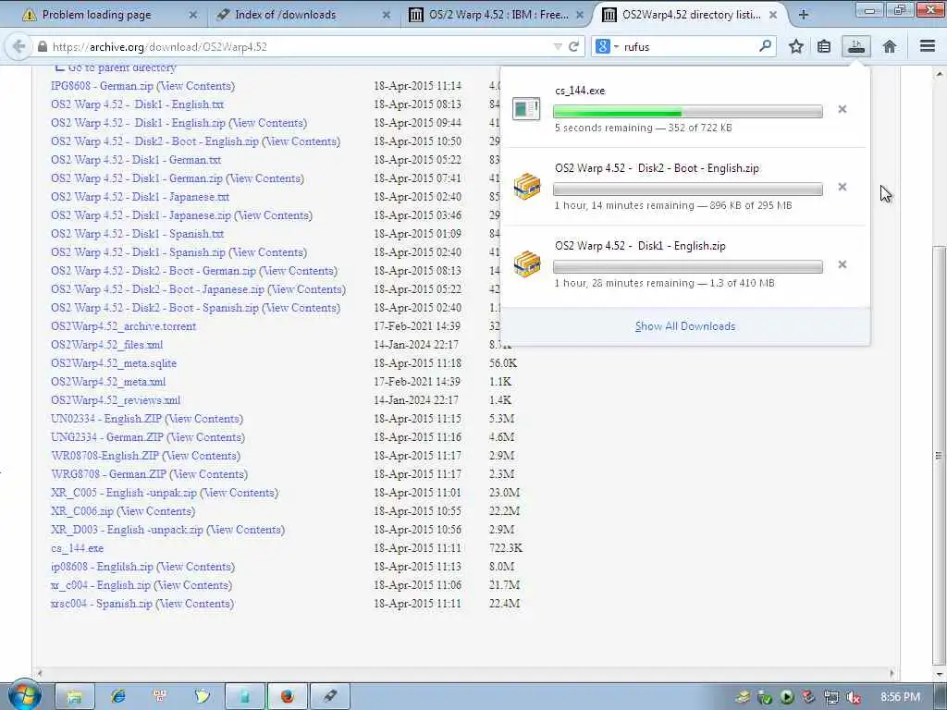Click the Disk1 English.zip progress bar
The width and height of the screenshot is (947, 710).
(688, 266)
